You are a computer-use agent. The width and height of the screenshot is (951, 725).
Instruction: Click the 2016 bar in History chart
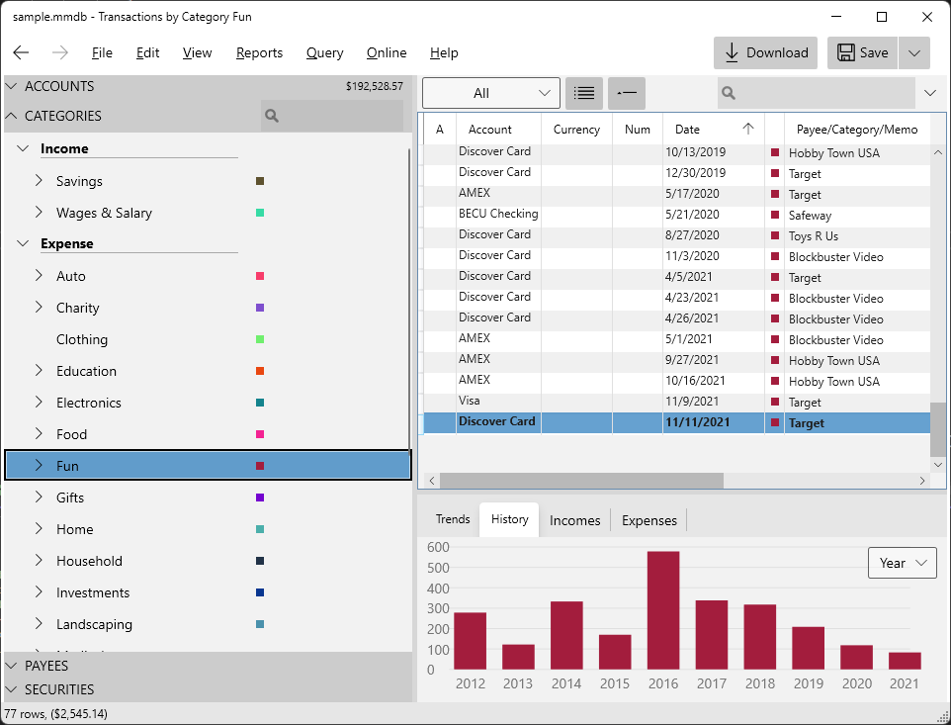click(x=663, y=609)
